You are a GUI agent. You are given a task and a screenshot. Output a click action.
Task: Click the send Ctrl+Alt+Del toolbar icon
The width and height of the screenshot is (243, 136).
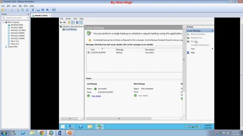pyautogui.click(x=12, y=10)
